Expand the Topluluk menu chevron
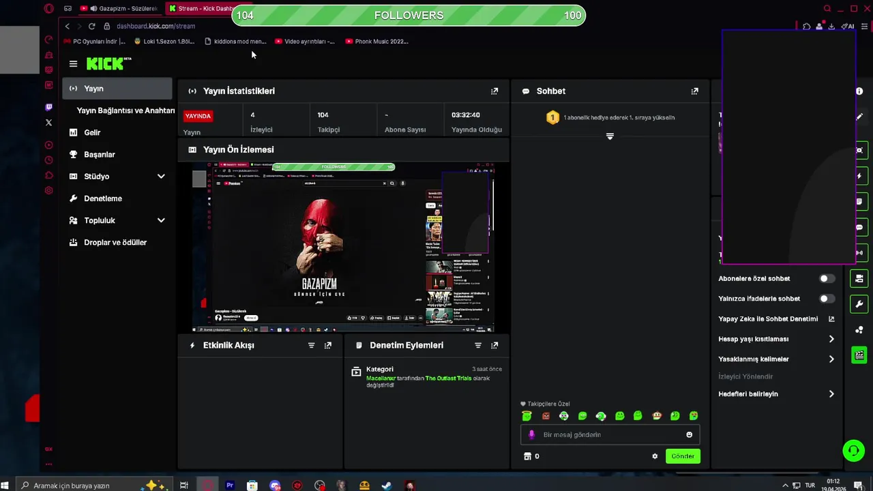The width and height of the screenshot is (873, 491). (161, 220)
